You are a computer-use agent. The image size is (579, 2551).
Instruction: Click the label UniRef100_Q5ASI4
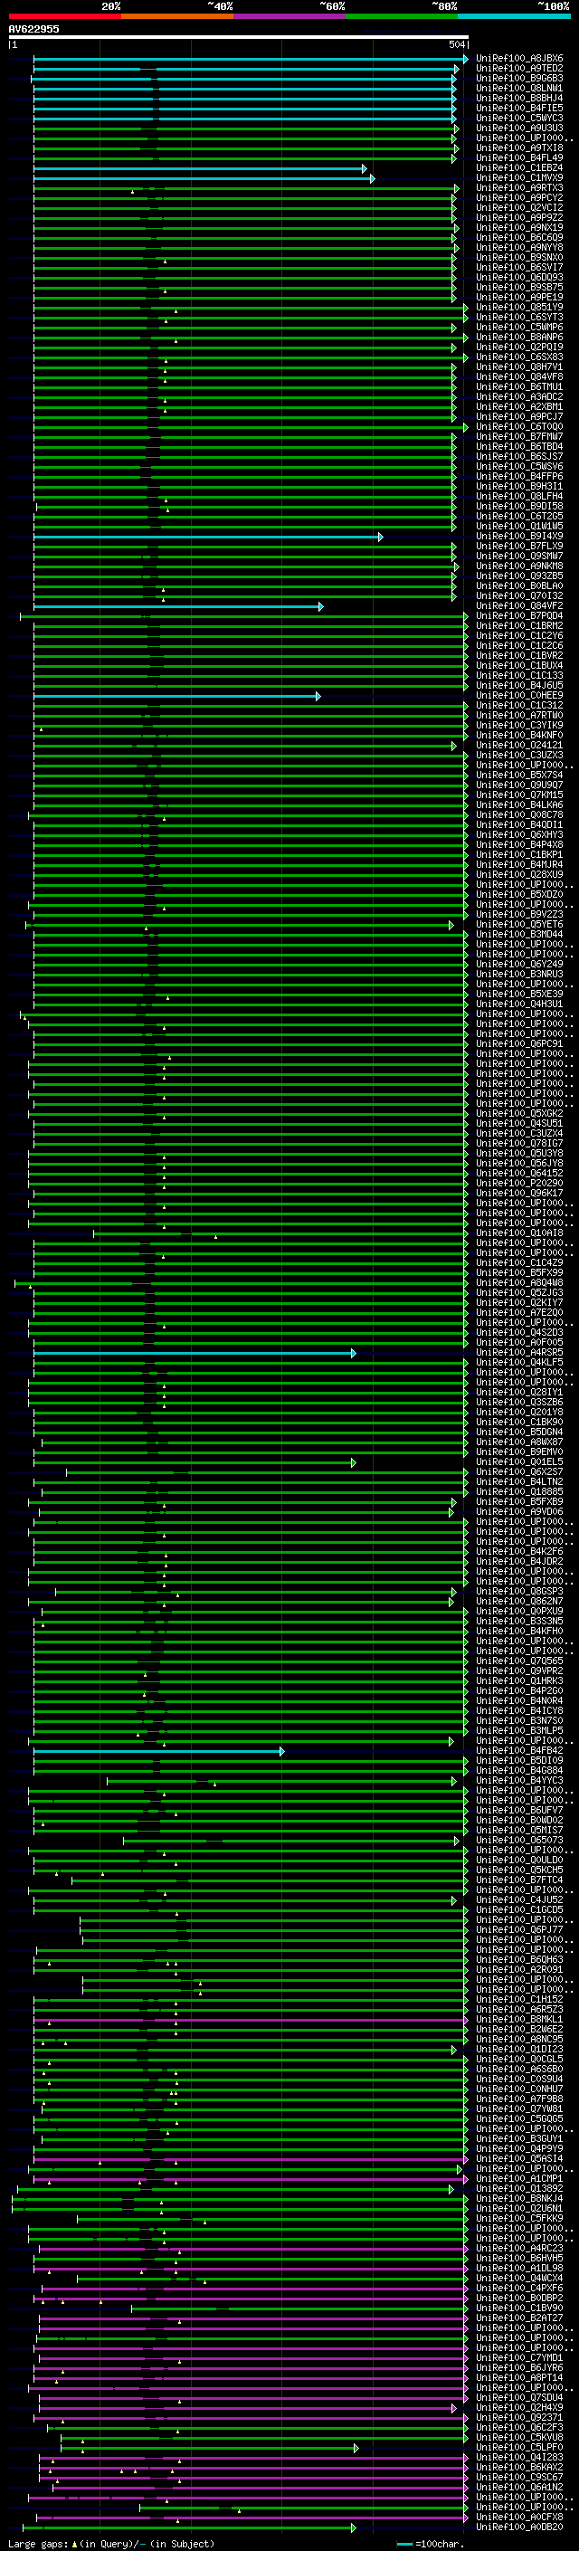tap(519, 2158)
